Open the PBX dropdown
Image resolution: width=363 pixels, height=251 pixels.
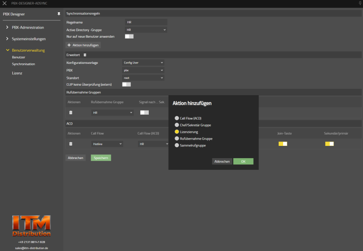click(143, 70)
